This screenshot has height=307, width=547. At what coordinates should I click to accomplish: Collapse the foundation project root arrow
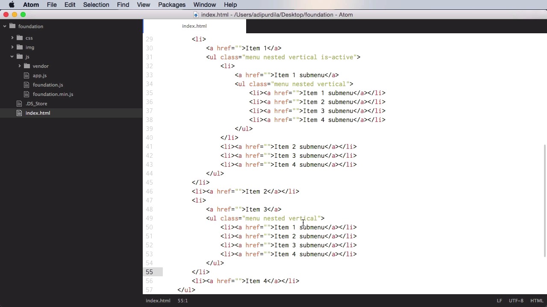pos(5,26)
